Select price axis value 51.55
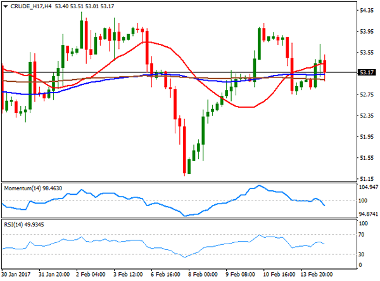 367,158
